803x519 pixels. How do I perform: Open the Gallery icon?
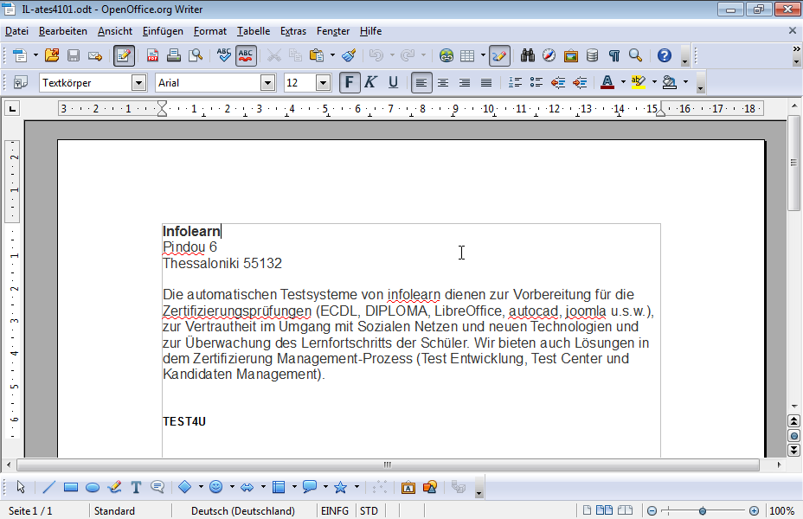coord(570,55)
